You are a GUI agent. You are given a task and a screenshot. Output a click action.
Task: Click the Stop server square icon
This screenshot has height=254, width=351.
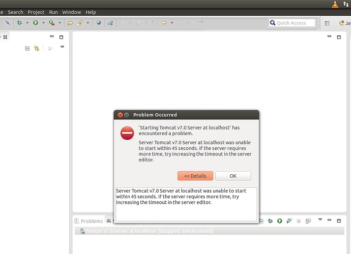[299, 221]
